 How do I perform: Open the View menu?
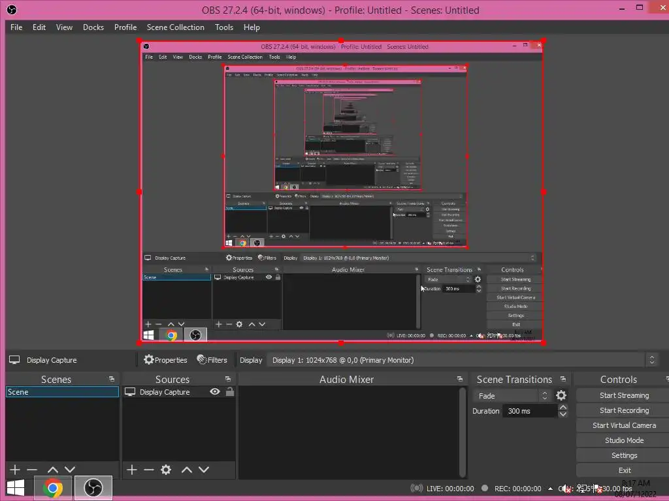point(64,27)
